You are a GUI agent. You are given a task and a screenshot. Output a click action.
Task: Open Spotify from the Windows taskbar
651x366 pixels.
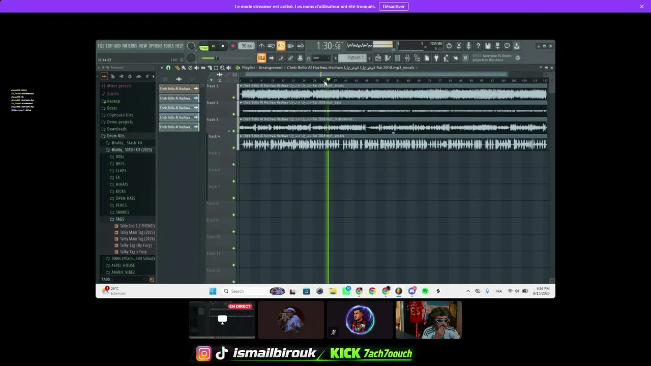(425, 291)
